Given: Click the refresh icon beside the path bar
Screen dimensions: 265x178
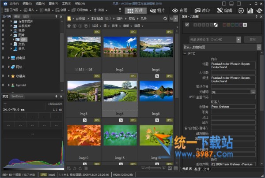Looking at the screenshot, I should tap(164, 19).
